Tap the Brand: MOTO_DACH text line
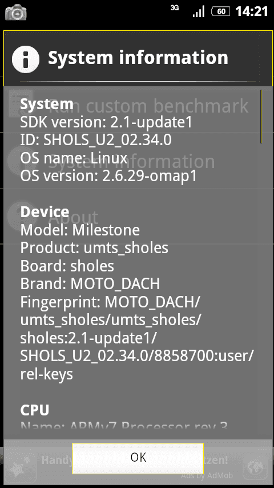This screenshot has width=274, height=488. tap(90, 284)
